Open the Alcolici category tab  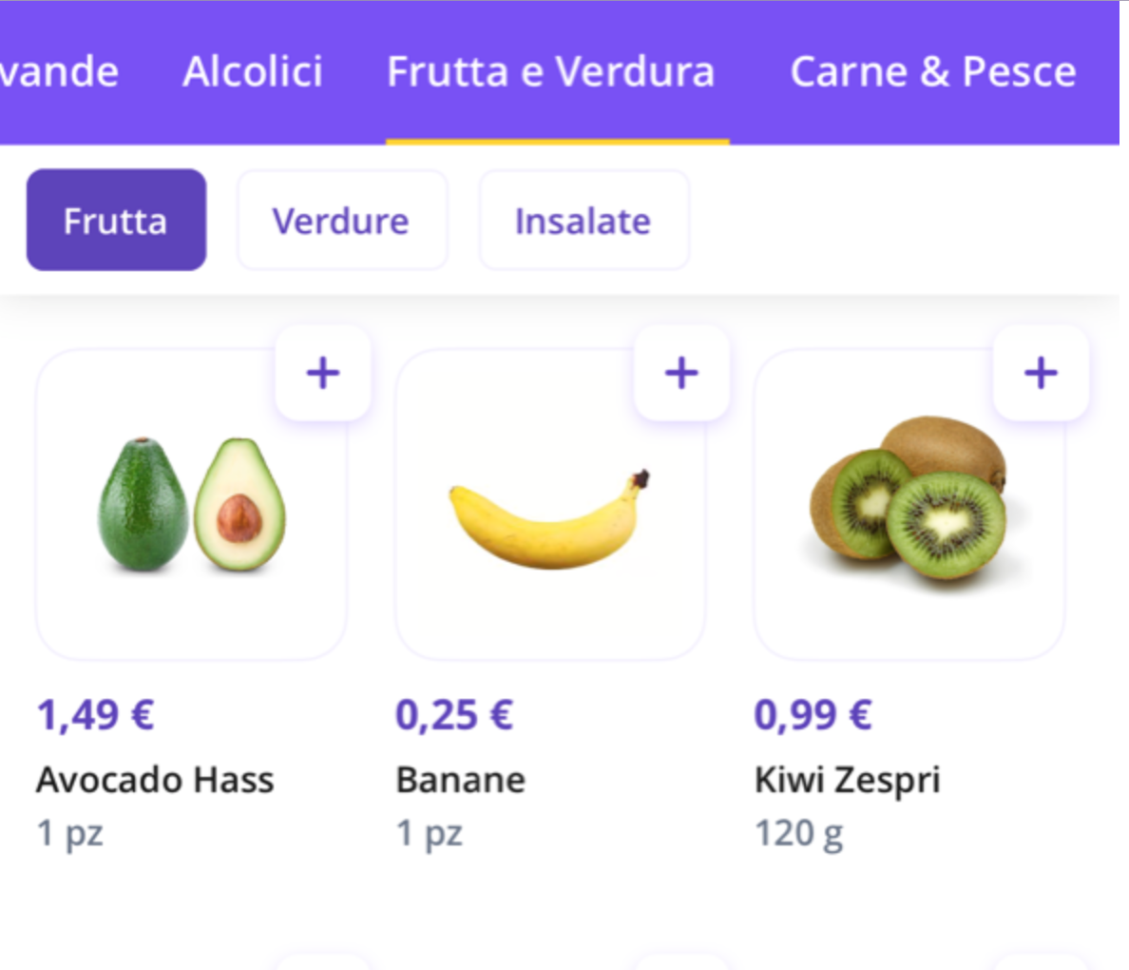pyautogui.click(x=253, y=72)
